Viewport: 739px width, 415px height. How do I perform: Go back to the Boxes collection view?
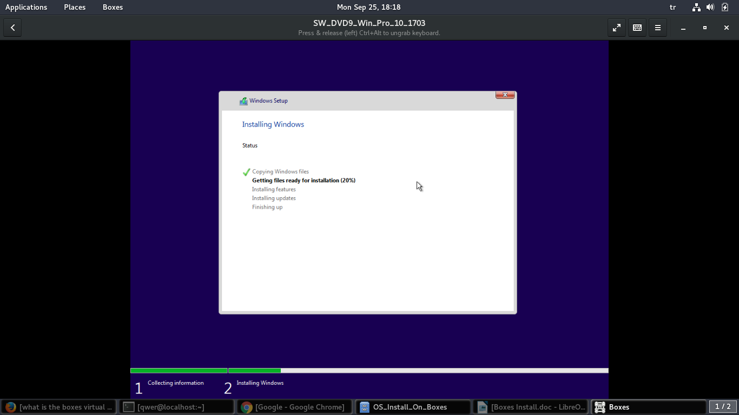point(12,28)
